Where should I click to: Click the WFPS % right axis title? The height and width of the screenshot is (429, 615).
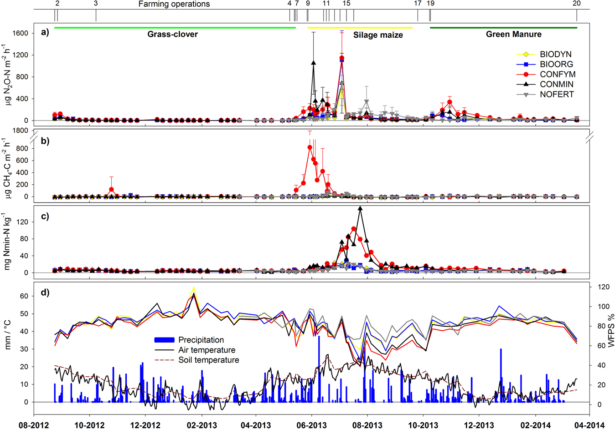tap(611, 330)
